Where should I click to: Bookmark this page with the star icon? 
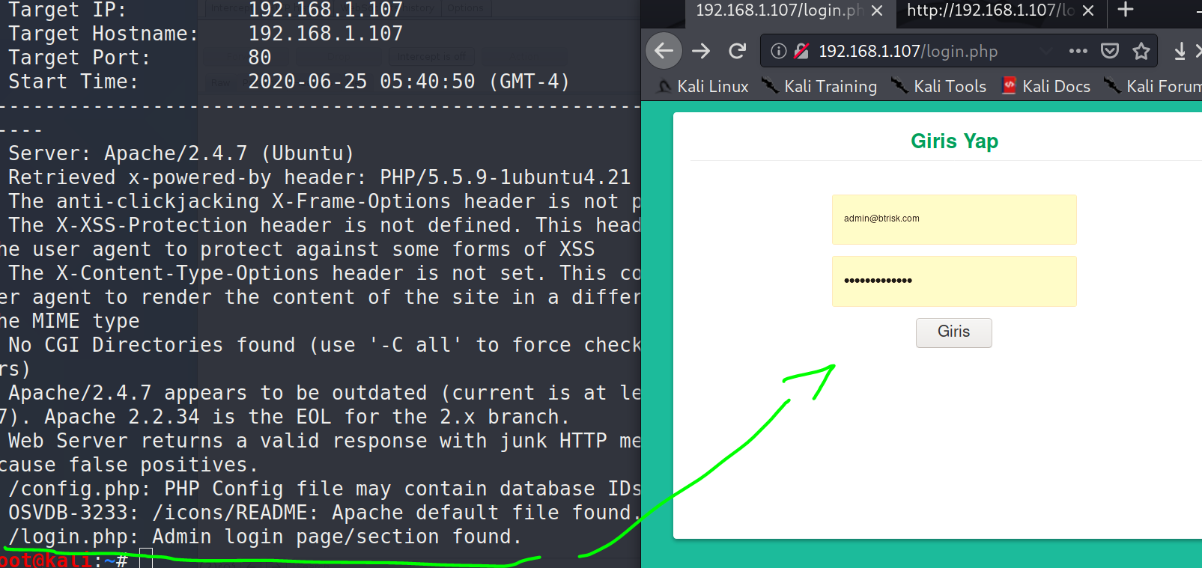pos(1141,51)
